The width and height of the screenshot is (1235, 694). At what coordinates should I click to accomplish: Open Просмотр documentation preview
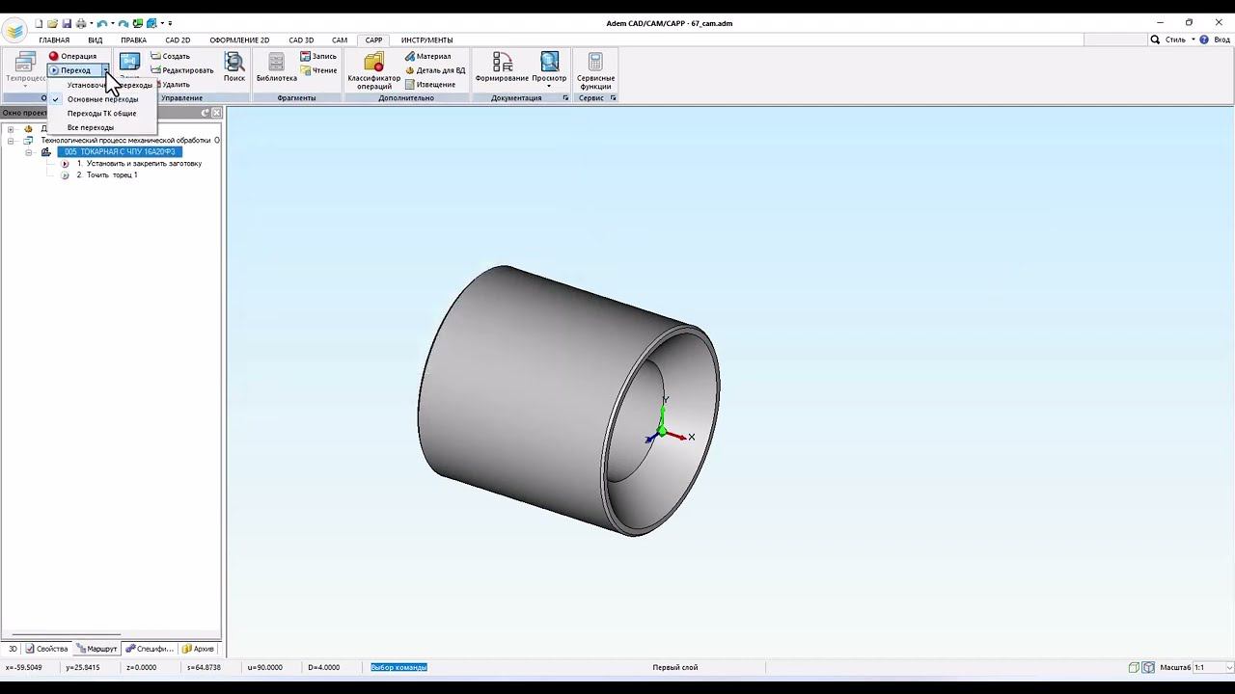coord(549,69)
